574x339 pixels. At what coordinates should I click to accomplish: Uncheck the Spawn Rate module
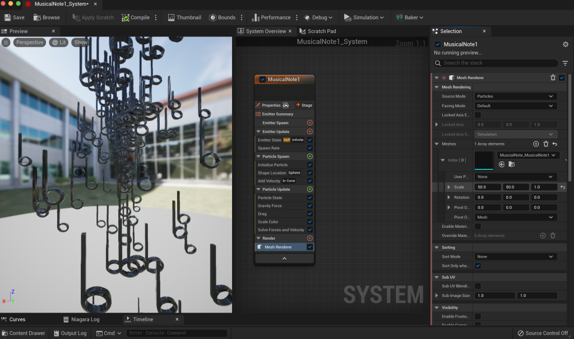[309, 148]
